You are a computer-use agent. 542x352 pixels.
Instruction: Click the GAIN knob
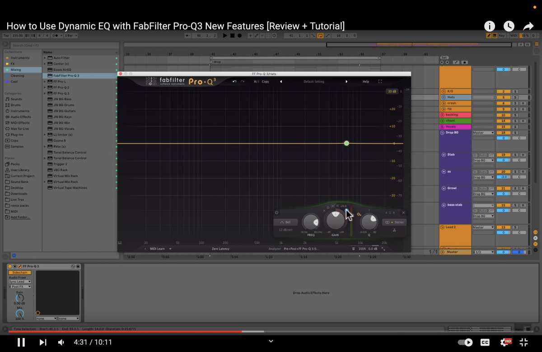tap(335, 221)
